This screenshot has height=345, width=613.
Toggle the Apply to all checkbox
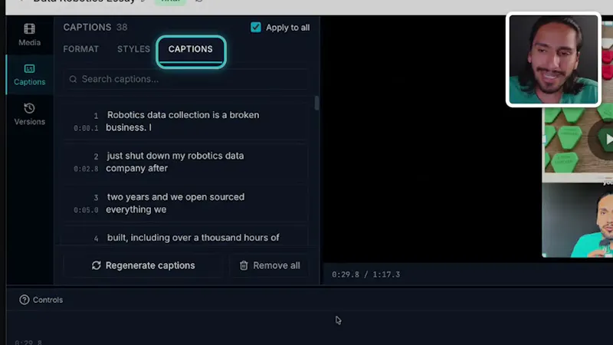tap(256, 28)
